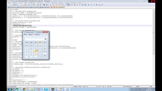The image size is (162, 91).
Task: Click 'Dos\Windows' in the status bar
Action: pos(128,86)
